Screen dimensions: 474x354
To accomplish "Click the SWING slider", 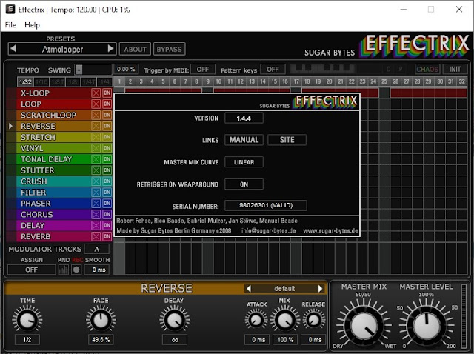I will [93, 70].
